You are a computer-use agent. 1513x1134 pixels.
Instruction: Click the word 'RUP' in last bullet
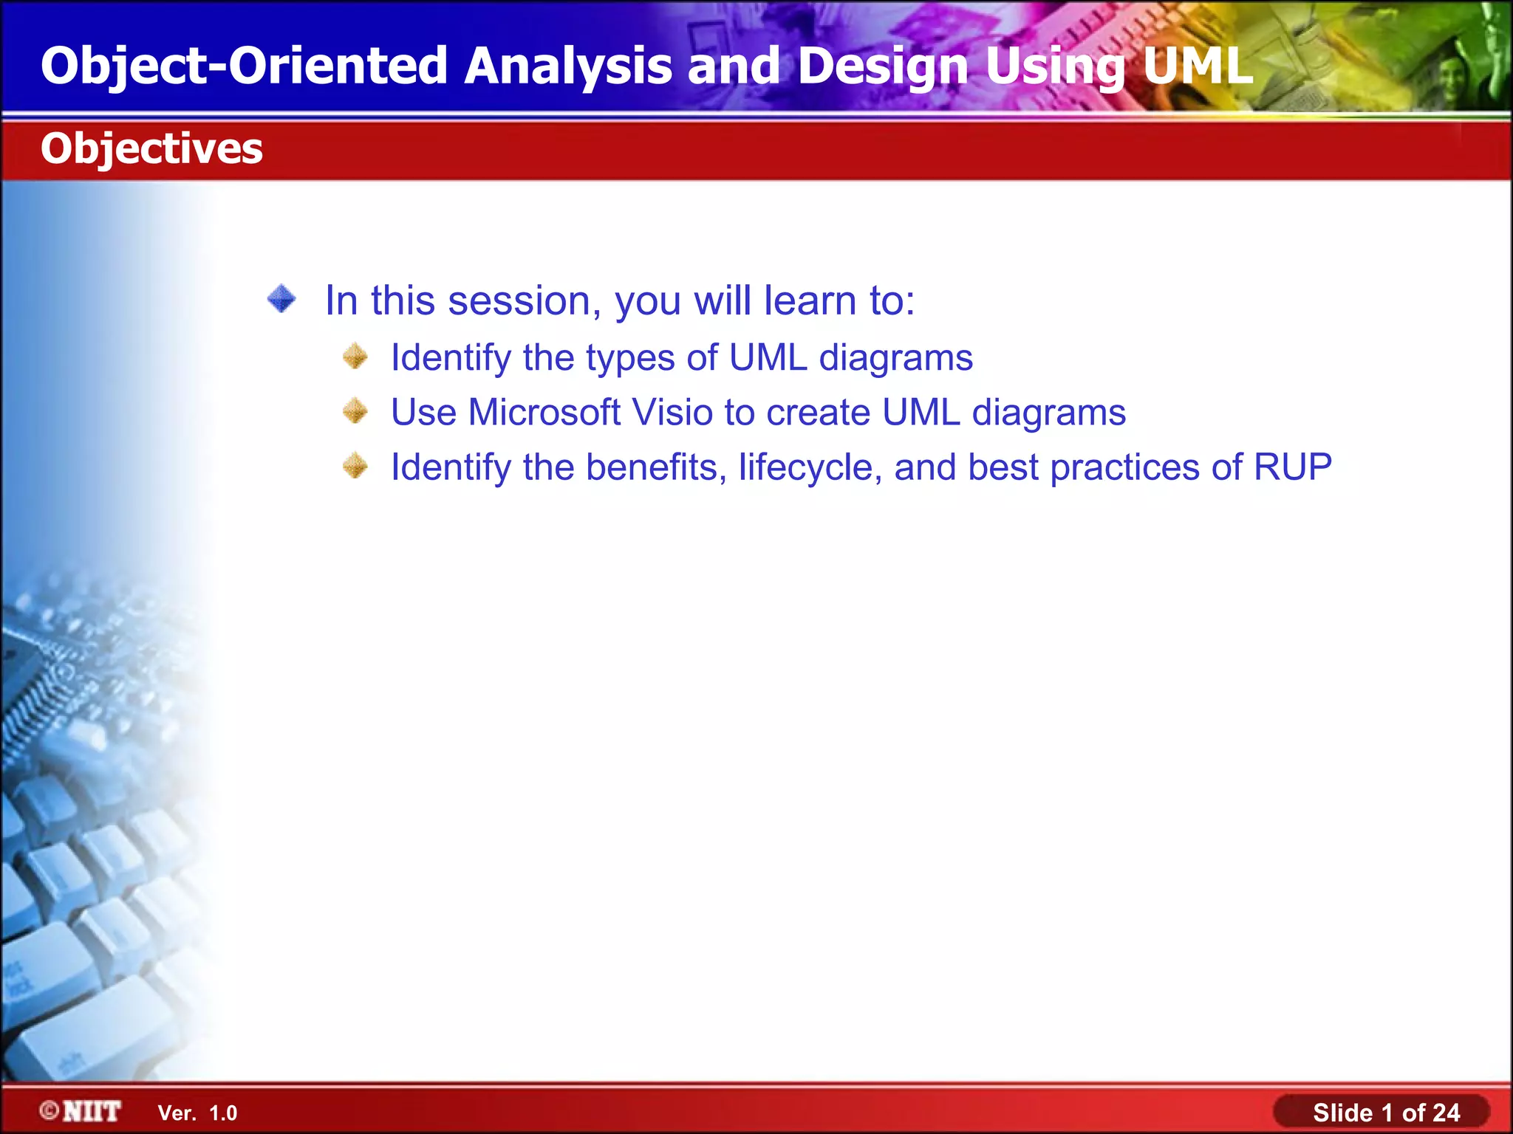click(x=1293, y=467)
